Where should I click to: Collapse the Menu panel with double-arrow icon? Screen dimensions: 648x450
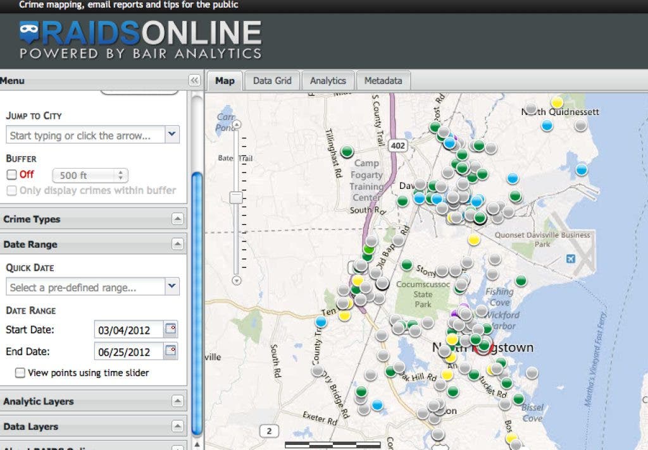(x=194, y=80)
